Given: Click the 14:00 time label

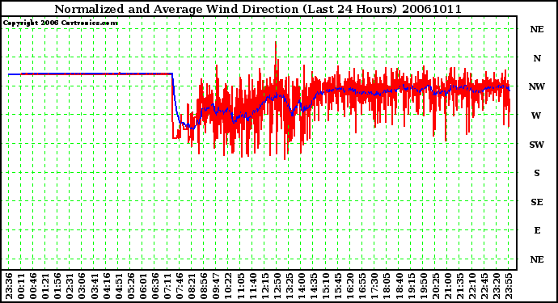Looking at the screenshot, I should pyautogui.click(x=302, y=286).
